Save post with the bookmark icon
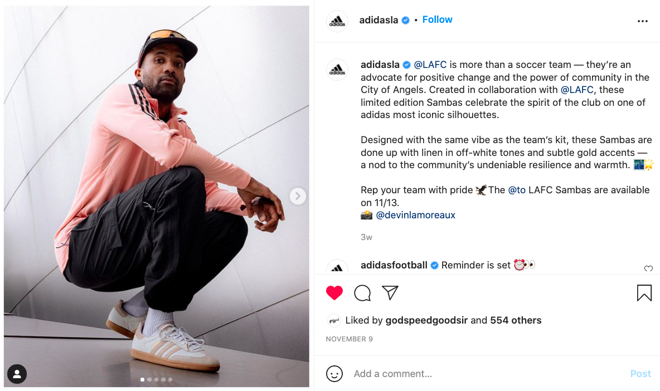This screenshot has height=391, width=660. (644, 293)
